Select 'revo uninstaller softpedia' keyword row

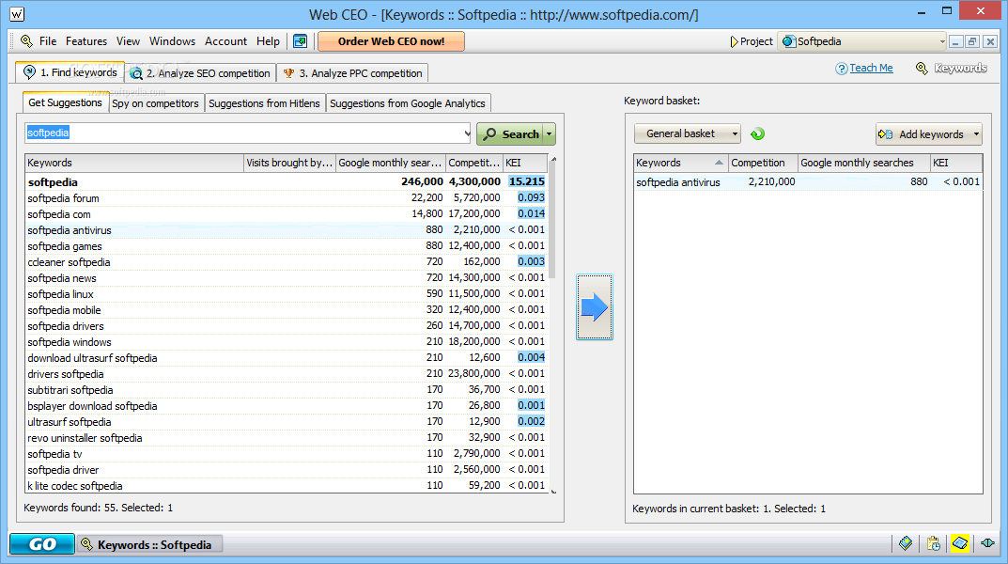pyautogui.click(x=287, y=438)
